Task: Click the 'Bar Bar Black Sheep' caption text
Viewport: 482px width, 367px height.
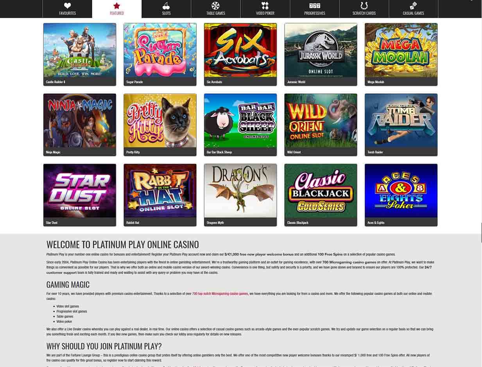Action: [x=219, y=152]
